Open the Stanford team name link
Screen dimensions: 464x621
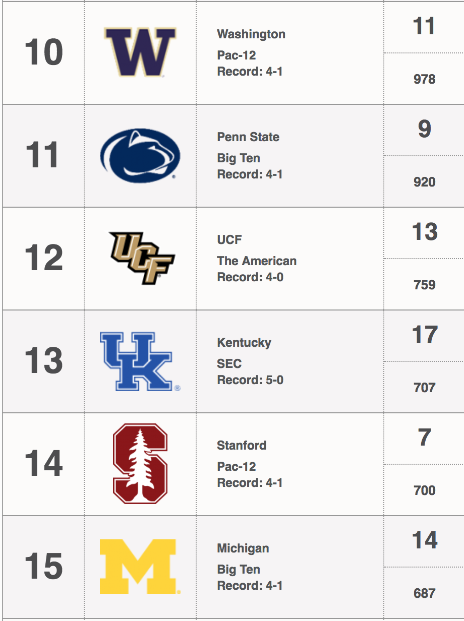pyautogui.click(x=242, y=446)
